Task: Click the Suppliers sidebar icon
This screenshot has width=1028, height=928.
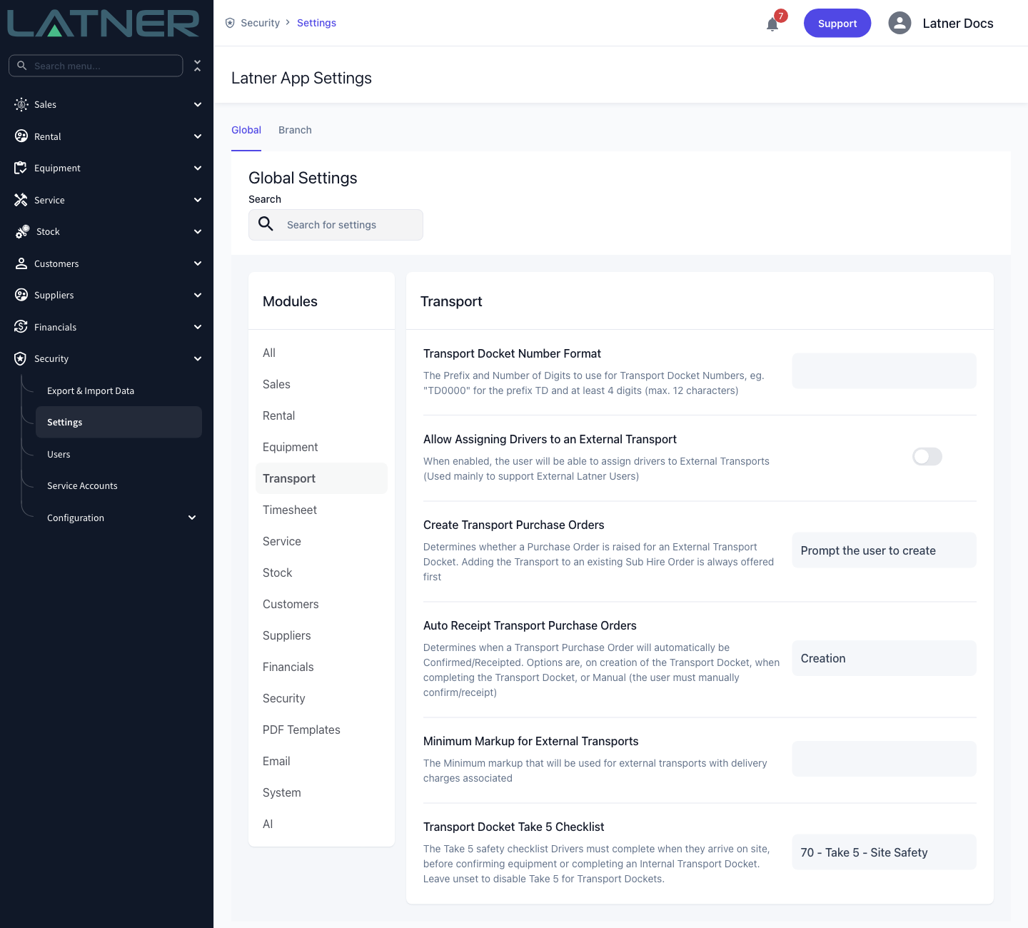Action: coord(21,295)
